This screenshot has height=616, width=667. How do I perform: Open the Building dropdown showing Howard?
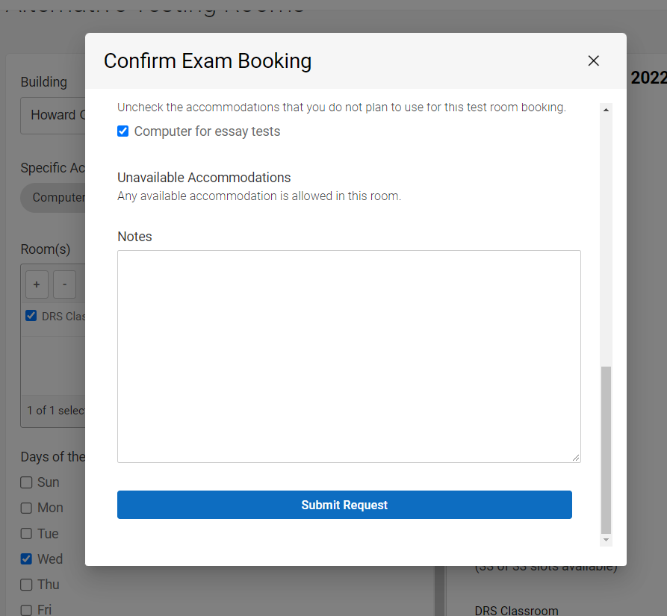coord(53,115)
